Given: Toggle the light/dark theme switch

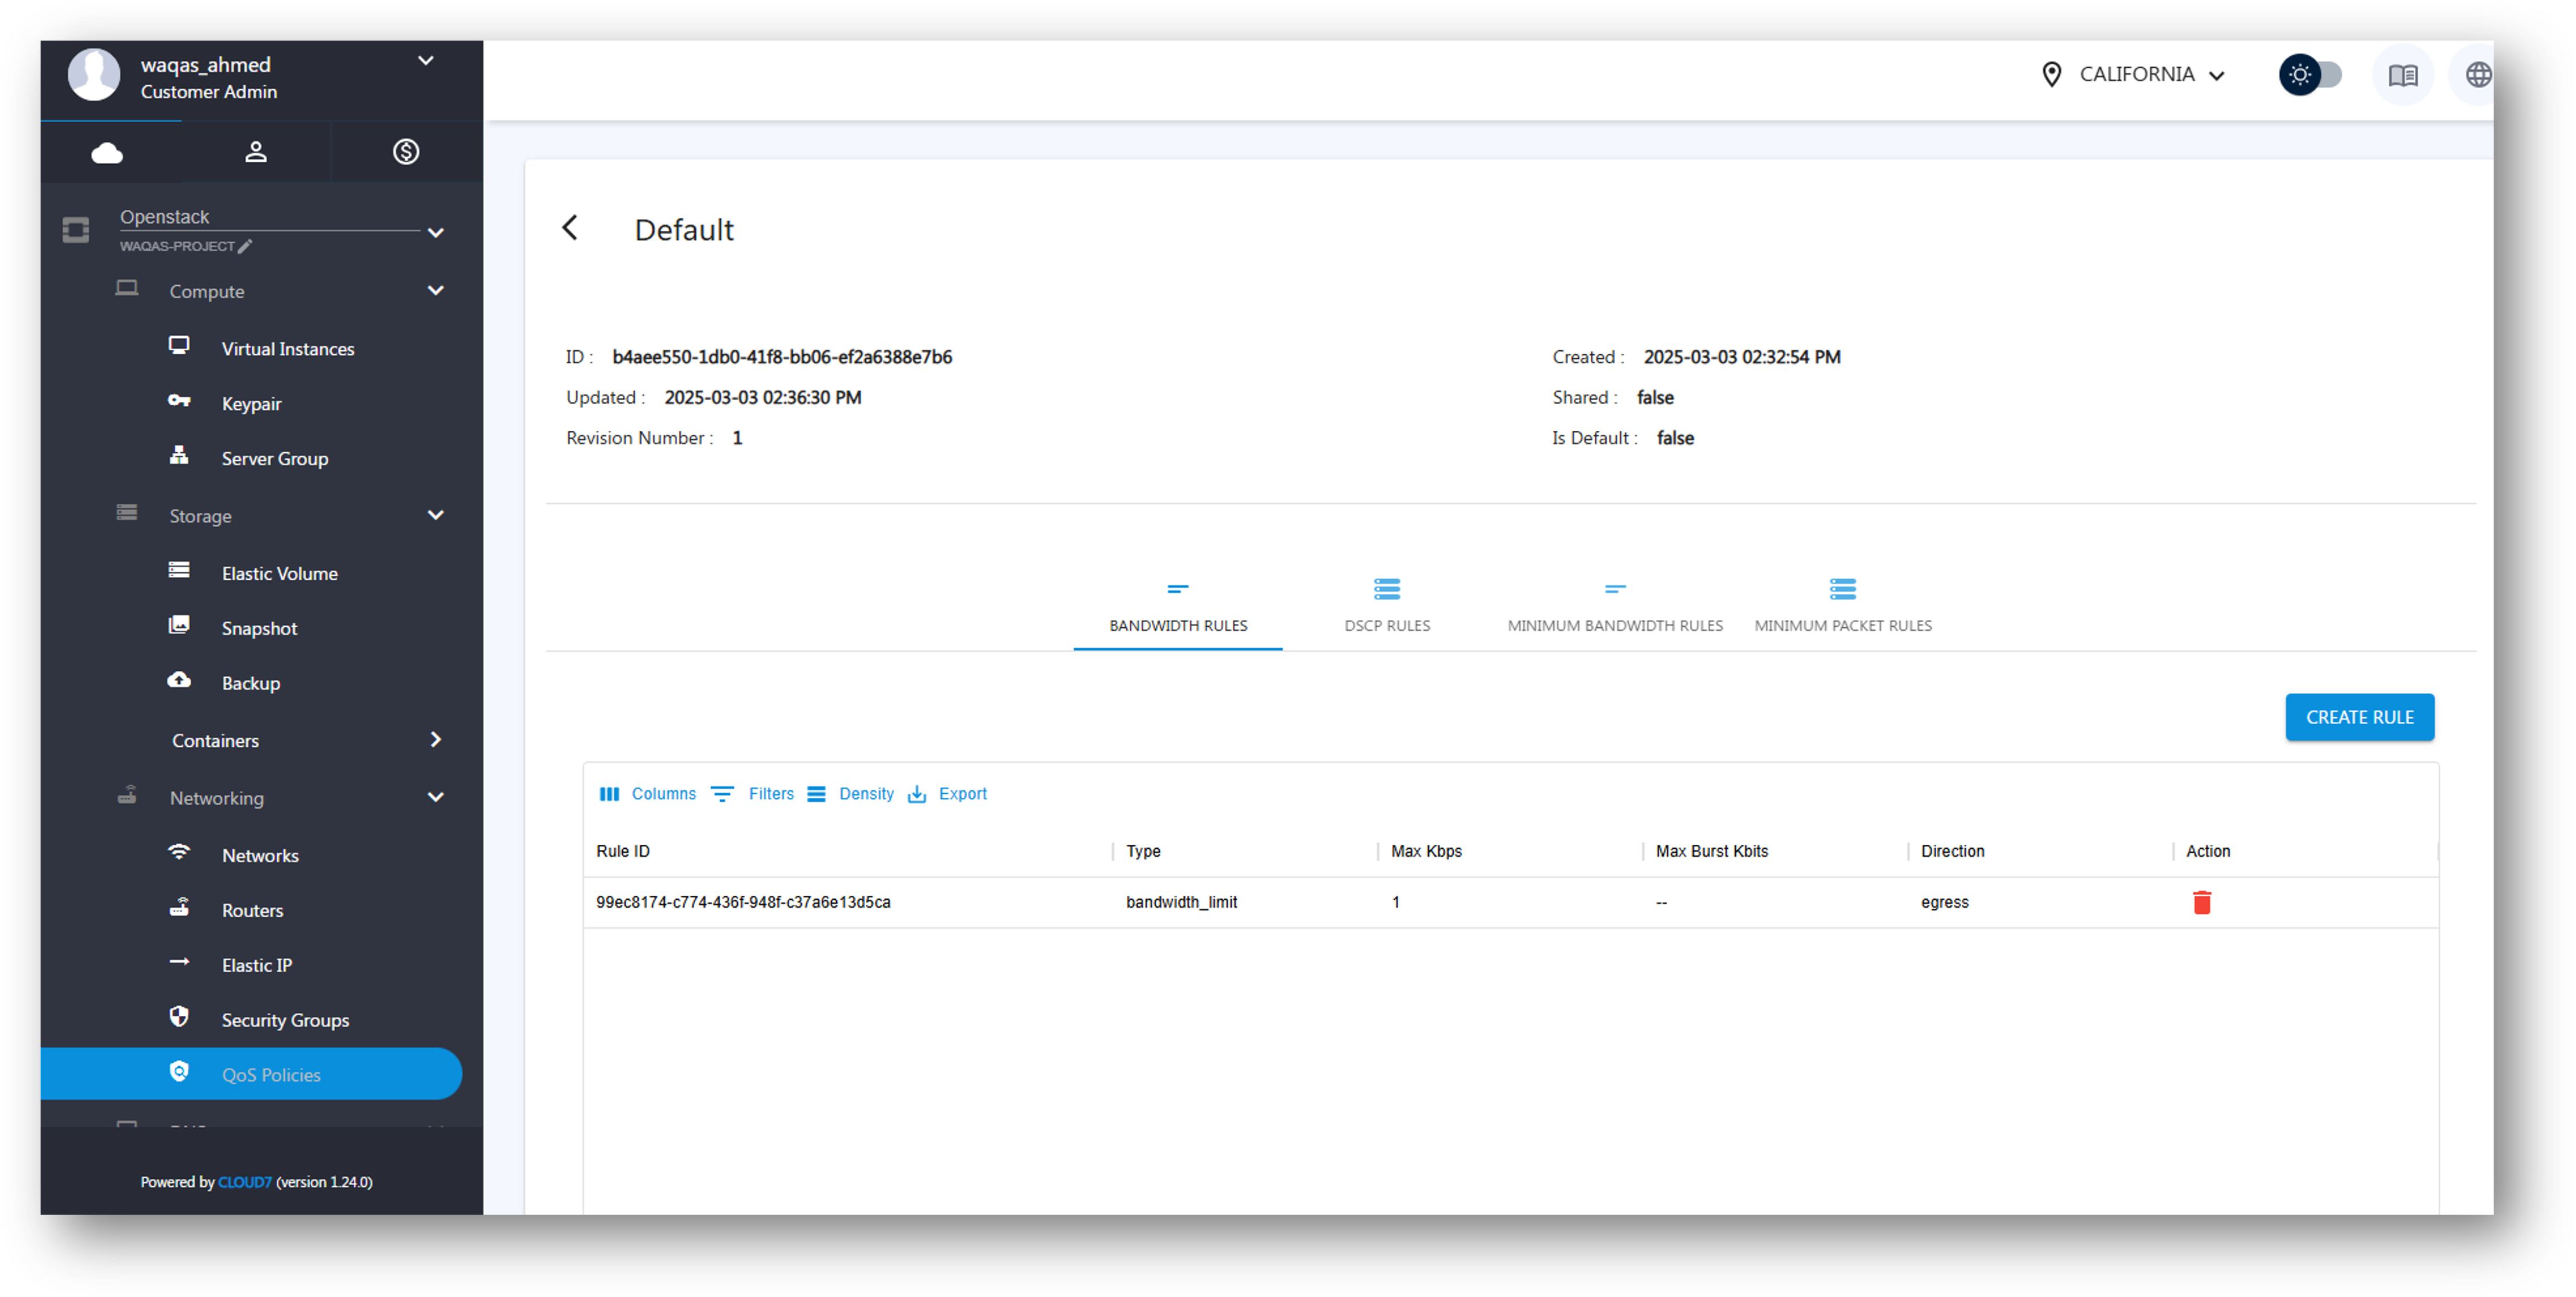Looking at the screenshot, I should 2311,75.
